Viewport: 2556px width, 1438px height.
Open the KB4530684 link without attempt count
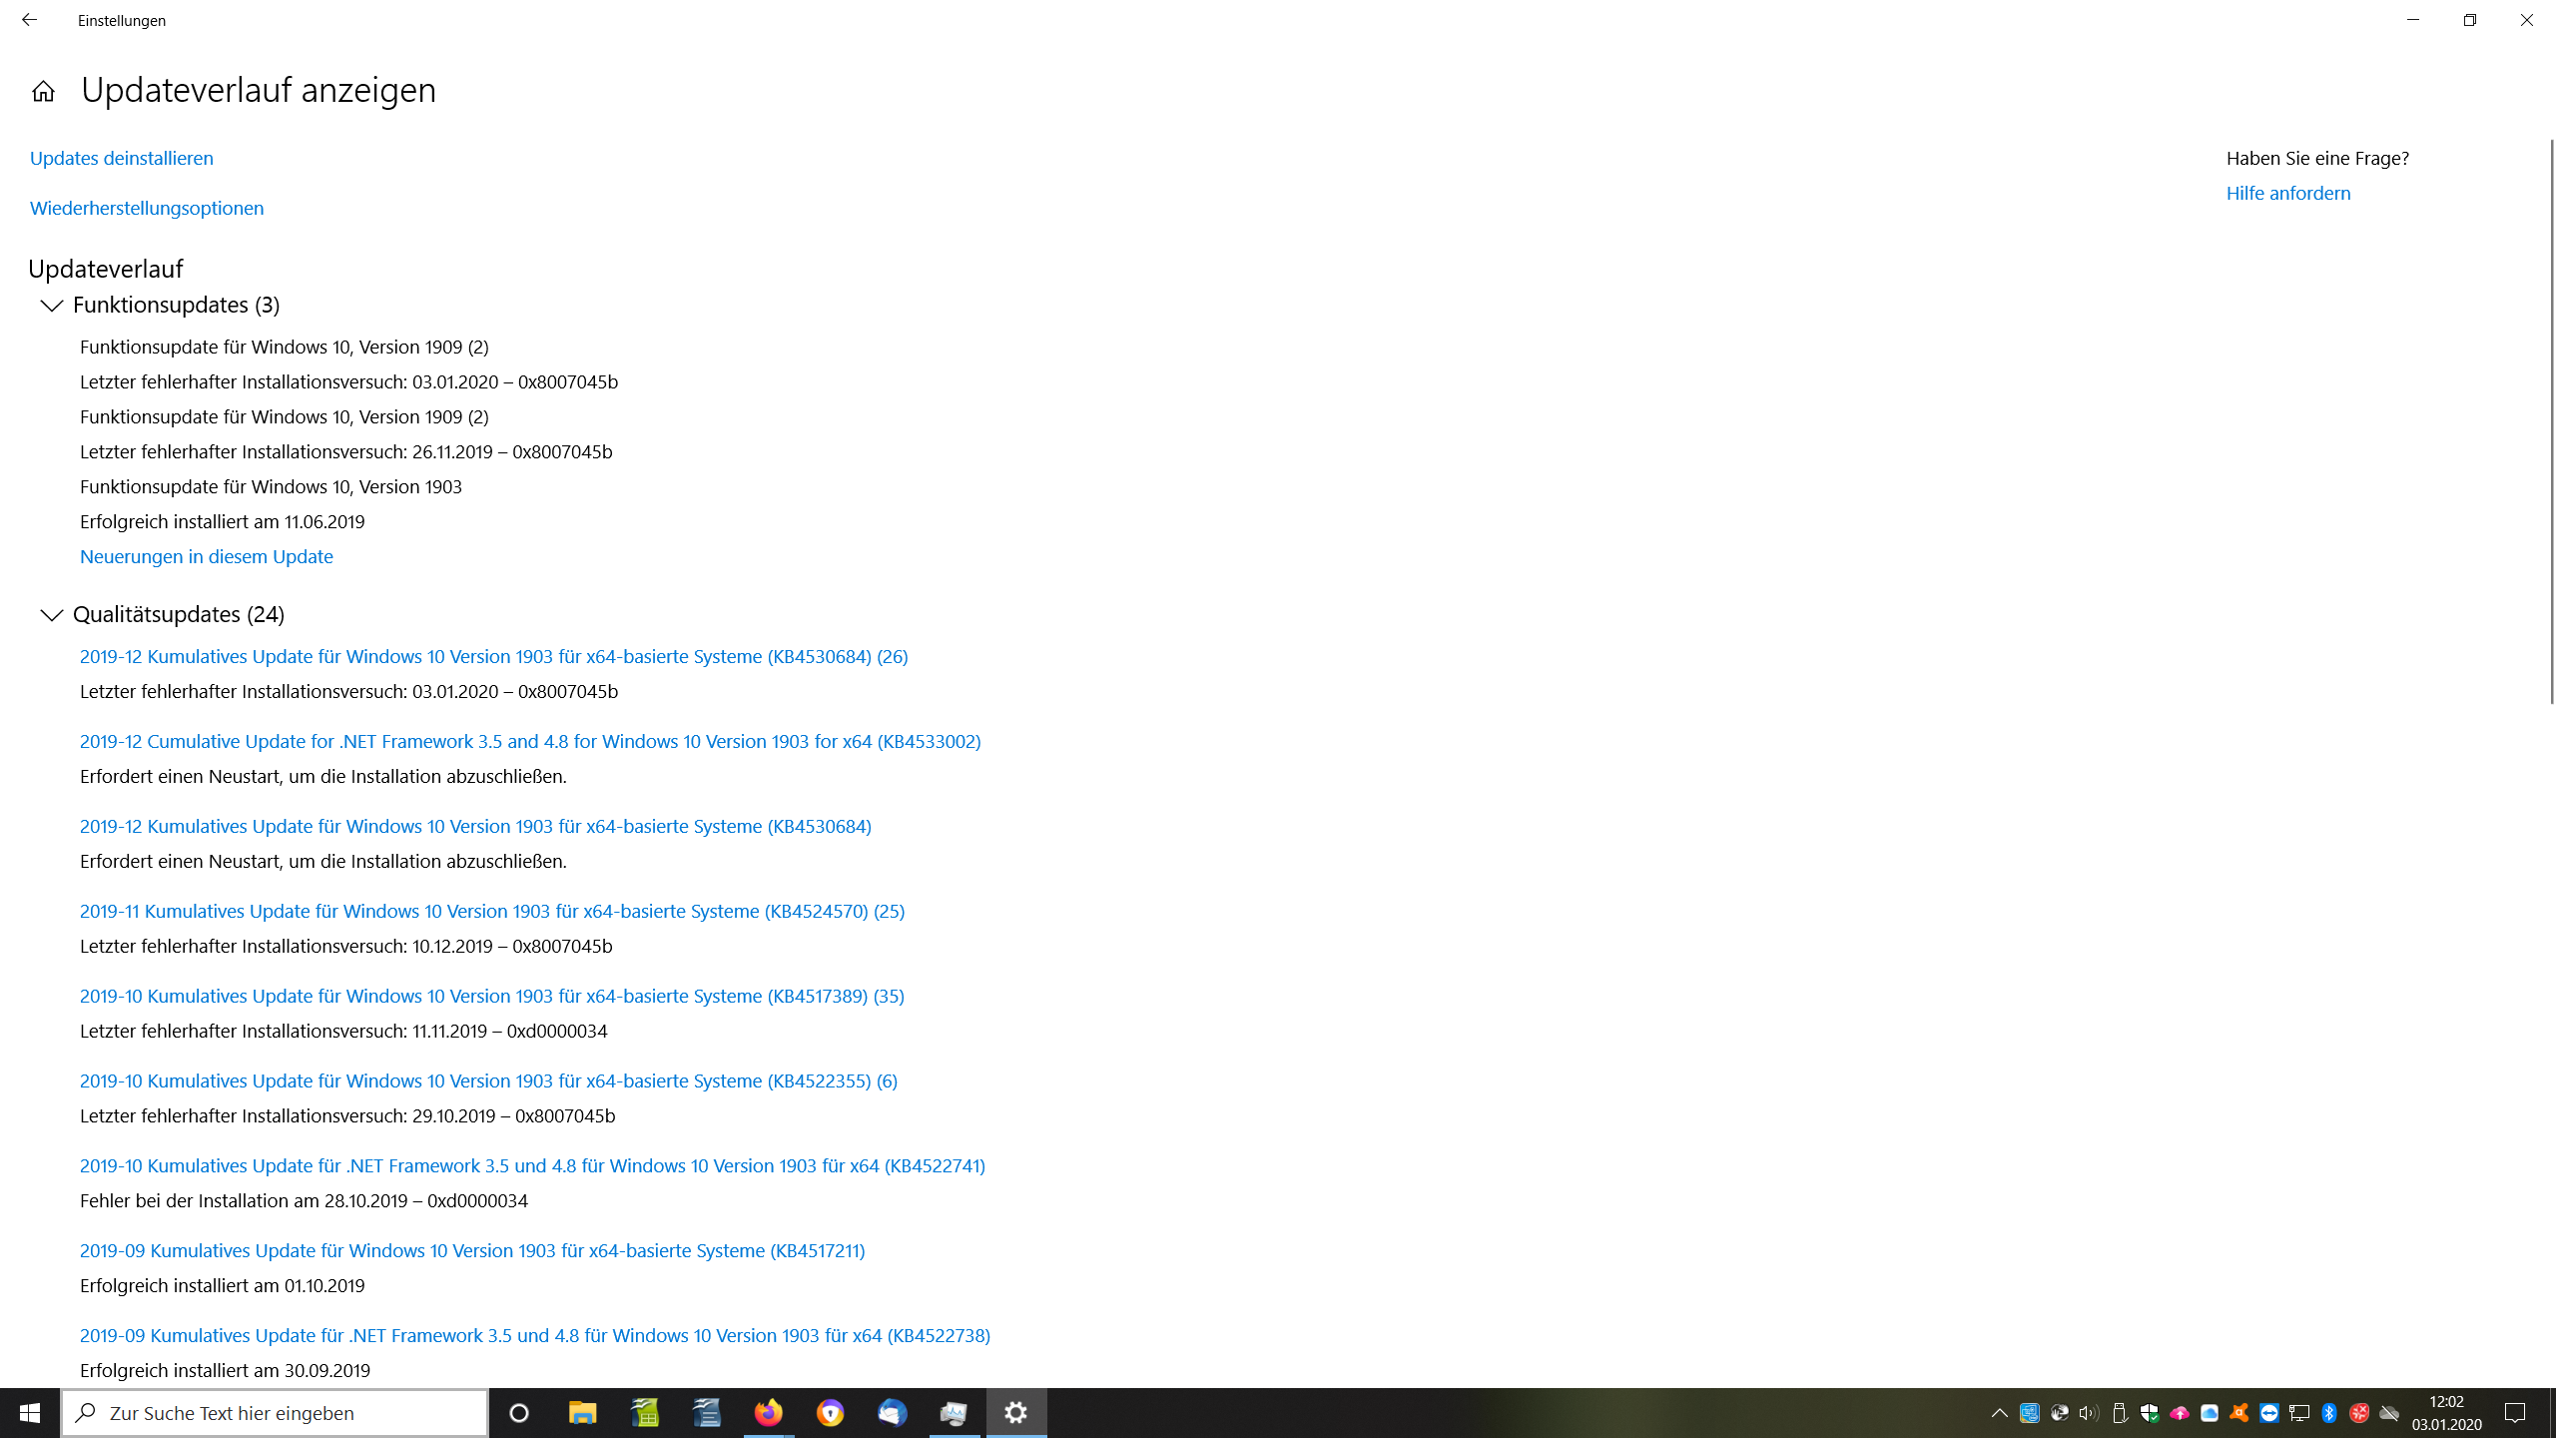[x=475, y=826]
